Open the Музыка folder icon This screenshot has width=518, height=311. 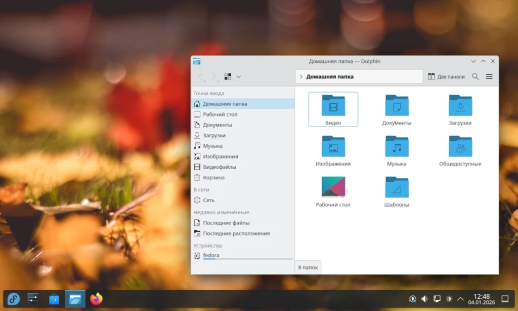point(397,146)
